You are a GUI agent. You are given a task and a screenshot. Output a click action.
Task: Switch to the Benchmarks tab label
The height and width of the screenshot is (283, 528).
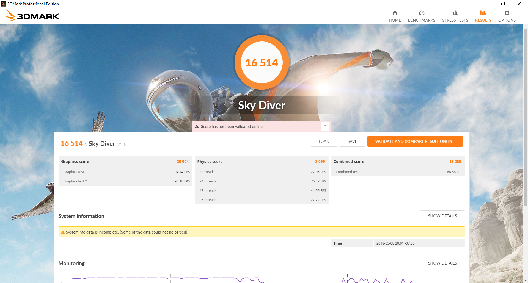(x=422, y=20)
